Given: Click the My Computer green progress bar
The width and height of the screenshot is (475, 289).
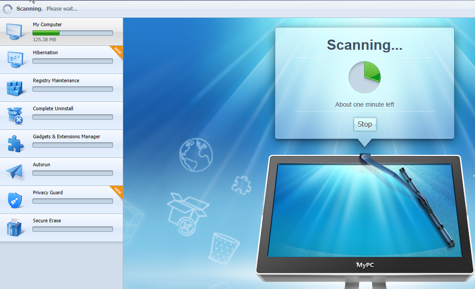Looking at the screenshot, I should click(x=72, y=33).
